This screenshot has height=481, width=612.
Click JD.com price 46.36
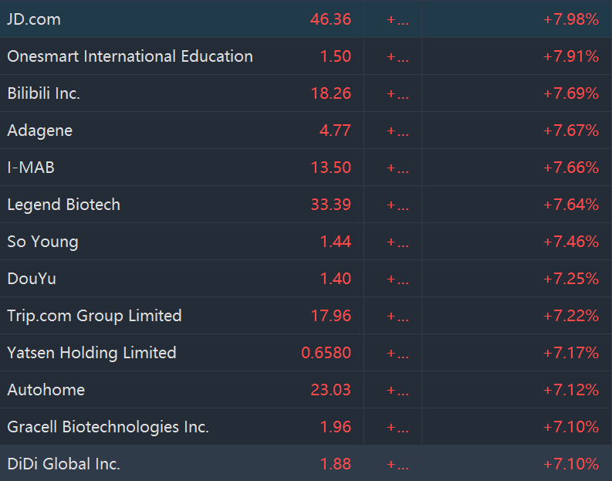point(330,19)
